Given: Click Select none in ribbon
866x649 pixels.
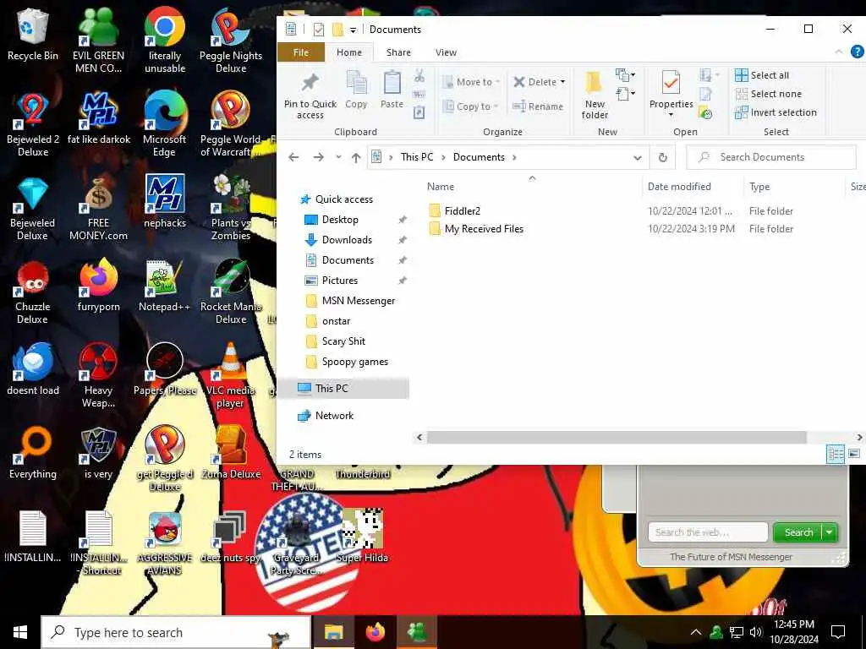Looking at the screenshot, I should (x=768, y=94).
